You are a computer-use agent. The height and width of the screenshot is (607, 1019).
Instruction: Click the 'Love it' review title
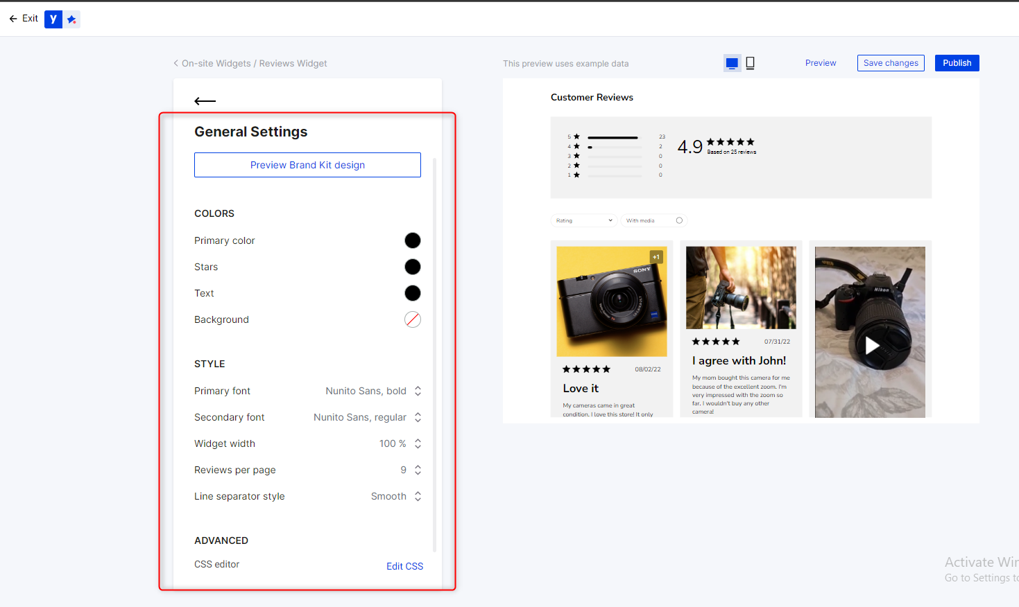point(581,389)
